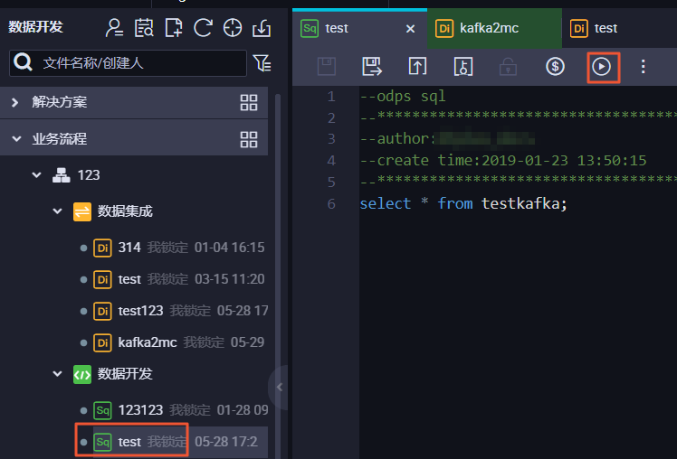Click the 数据开发 panel title
The width and height of the screenshot is (677, 459).
[36, 27]
